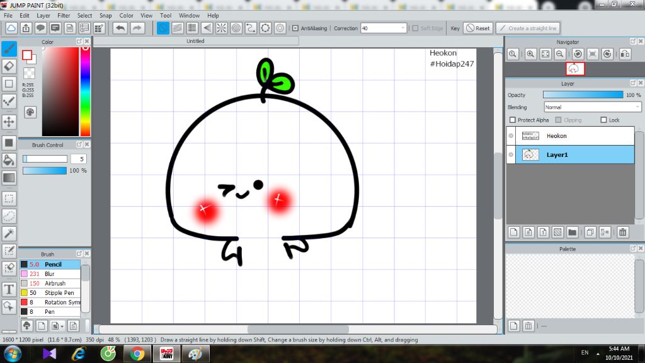Open Internet Explorer from taskbar
645x363 pixels.
pyautogui.click(x=79, y=354)
